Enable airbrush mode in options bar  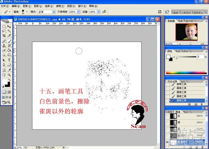[104, 12]
